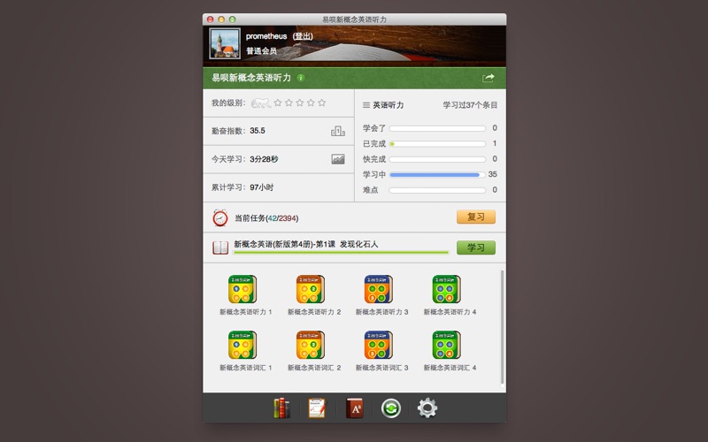This screenshot has width=708, height=442.
Task: Open course 新概念英语听力 1
Action: [x=242, y=289]
